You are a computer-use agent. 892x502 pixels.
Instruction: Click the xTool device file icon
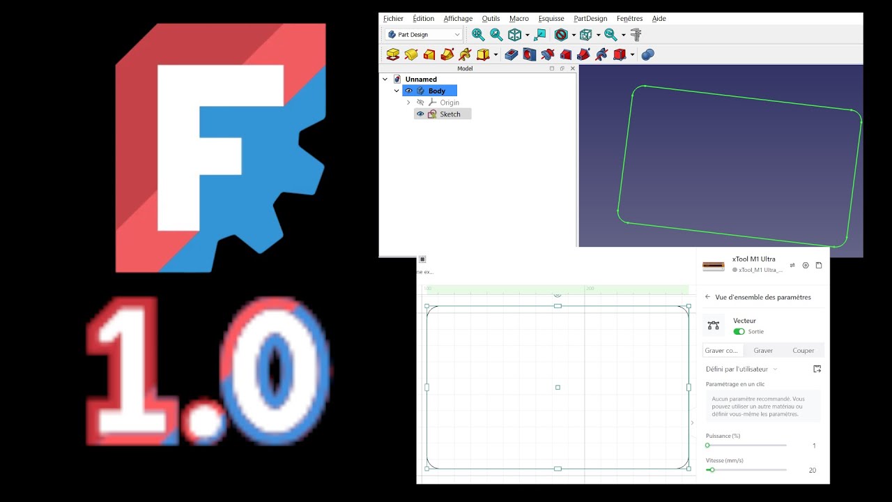819,265
